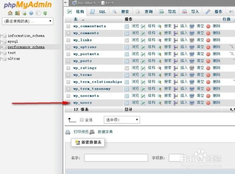Tick the wp_links checkbox

68,40
